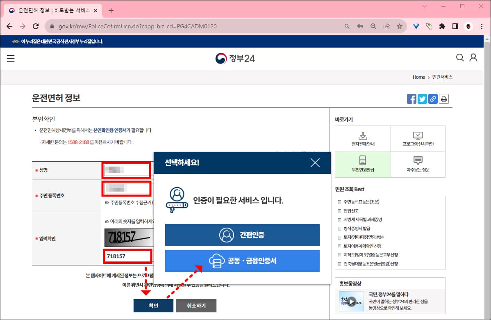Click the print page icon

click(444, 98)
